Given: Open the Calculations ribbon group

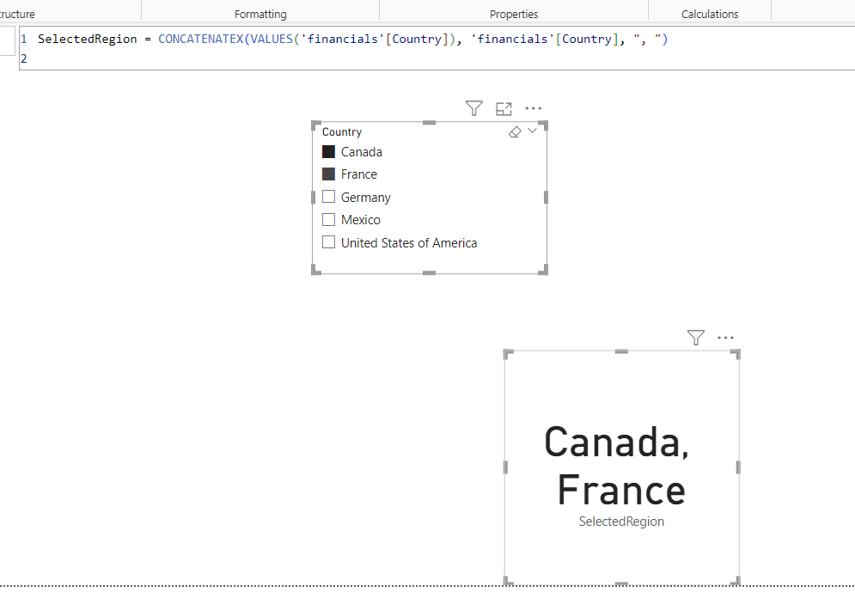Looking at the screenshot, I should 710,14.
